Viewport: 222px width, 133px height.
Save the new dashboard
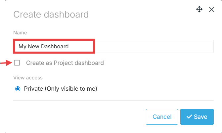[197, 117]
